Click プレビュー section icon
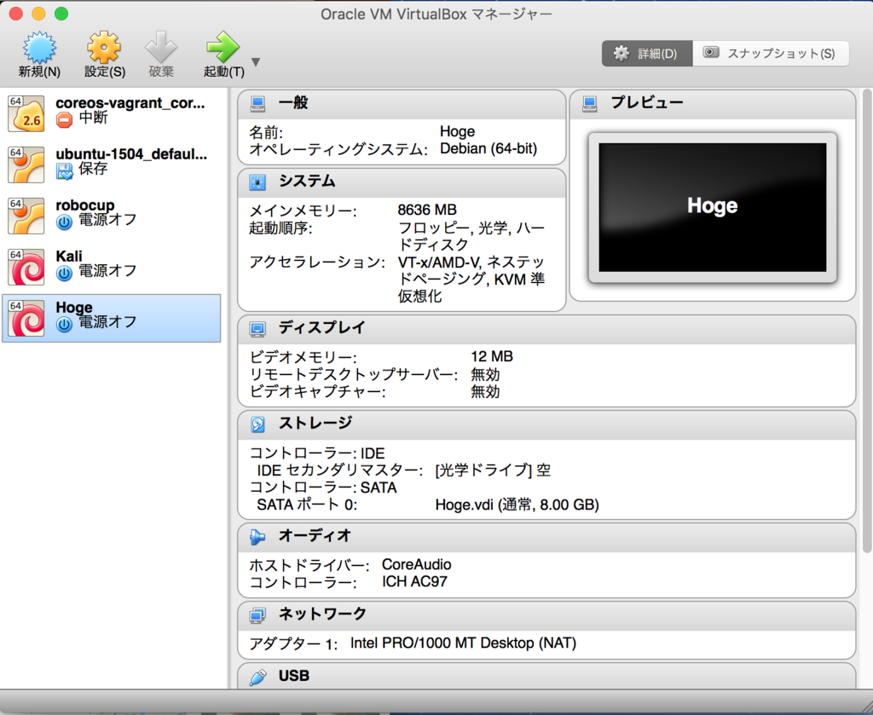 tap(590, 103)
